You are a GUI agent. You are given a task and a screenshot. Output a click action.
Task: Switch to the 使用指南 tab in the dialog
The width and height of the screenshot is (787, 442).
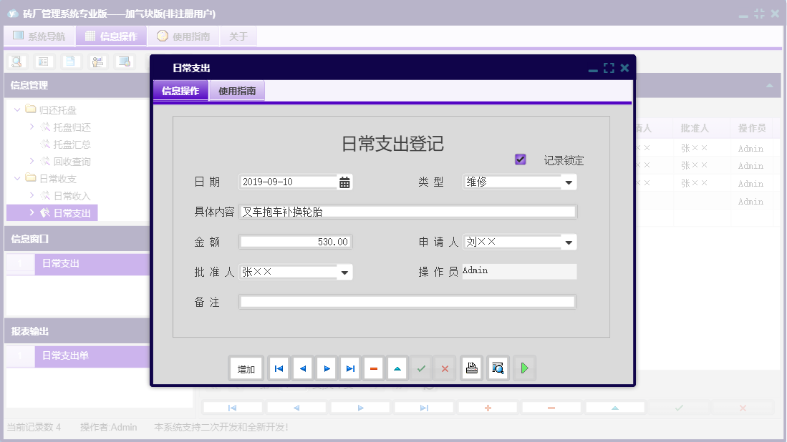237,91
